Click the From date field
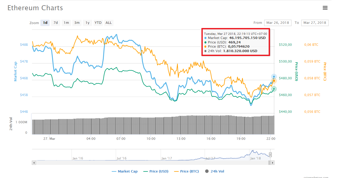Viewport: 344px width, 178px height. [x=278, y=23]
